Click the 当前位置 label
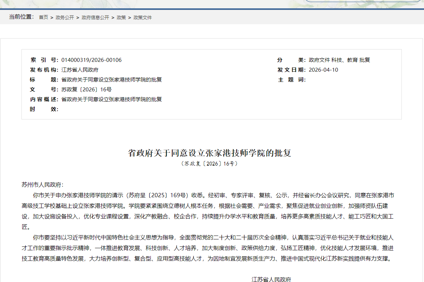The height and width of the screenshot is (282, 424). coord(21,17)
